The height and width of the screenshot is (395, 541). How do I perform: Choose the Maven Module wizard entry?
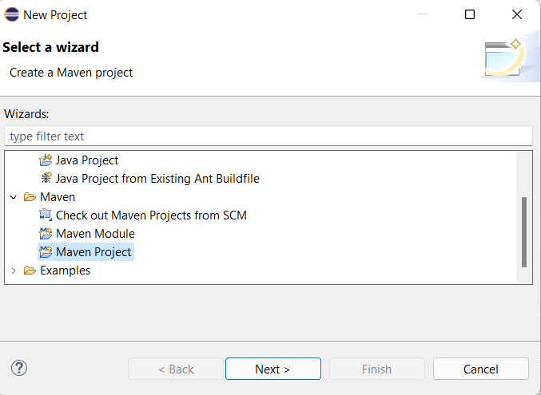tap(95, 234)
